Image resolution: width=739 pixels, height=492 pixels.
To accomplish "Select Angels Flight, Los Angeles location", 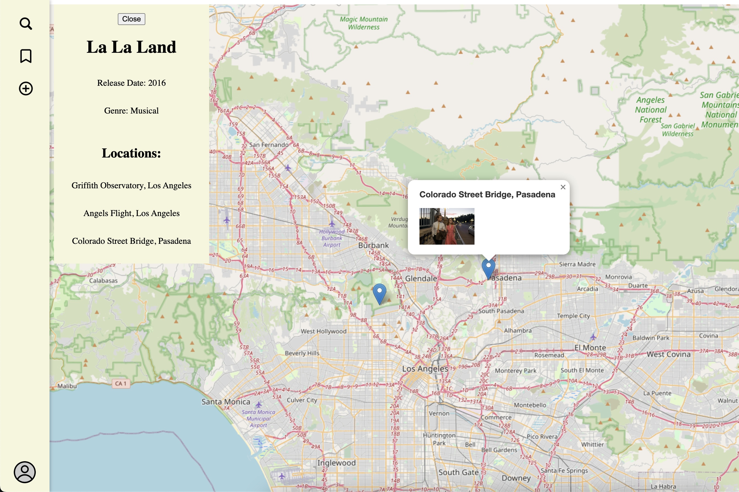I will (131, 213).
